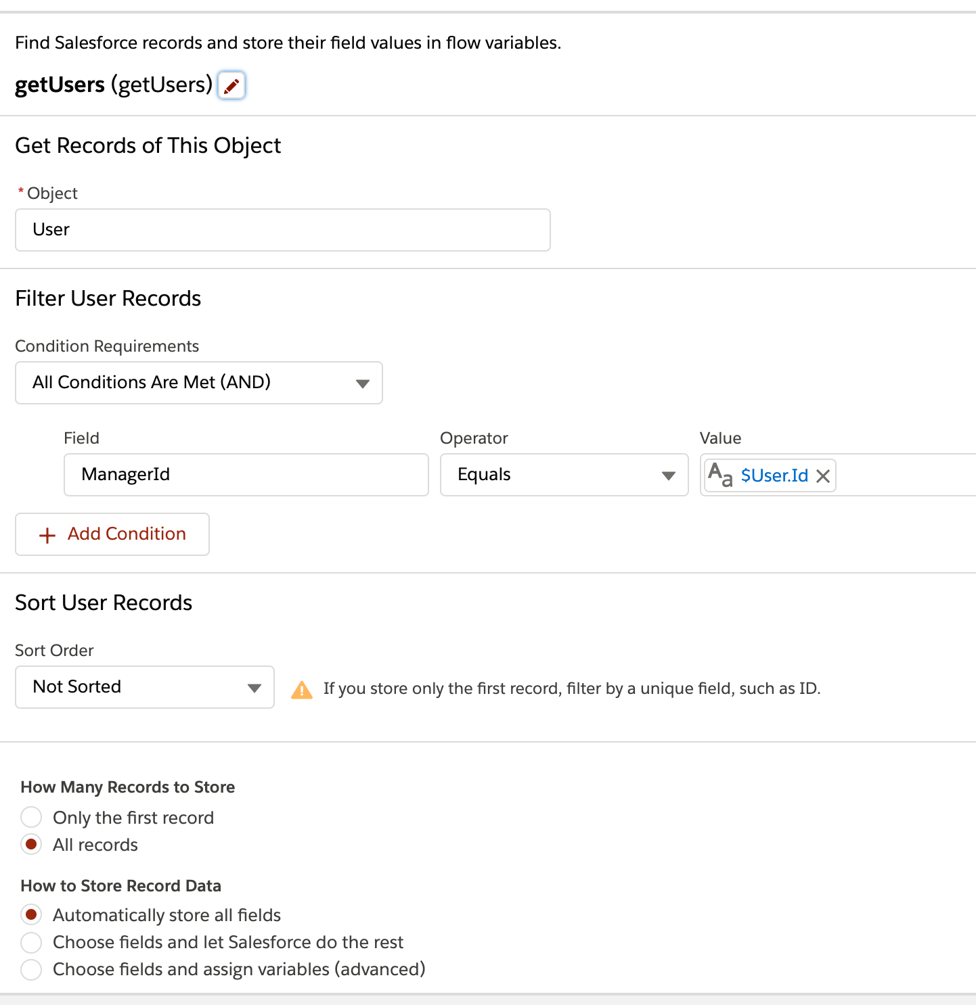
Task: Click the Aa text icon in the Value pill
Action: 720,475
